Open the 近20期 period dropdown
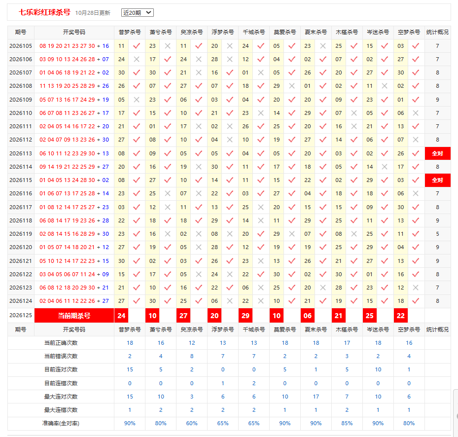The width and height of the screenshot is (458, 437). [137, 12]
